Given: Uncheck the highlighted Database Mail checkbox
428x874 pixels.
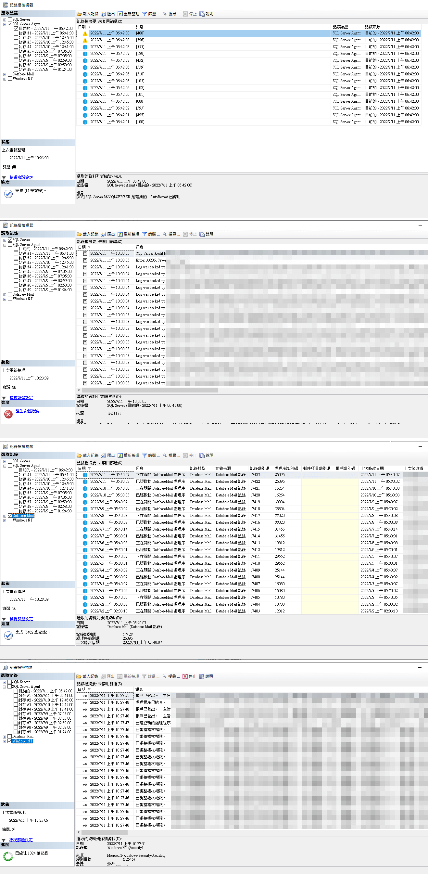Looking at the screenshot, I should pyautogui.click(x=10, y=516).
